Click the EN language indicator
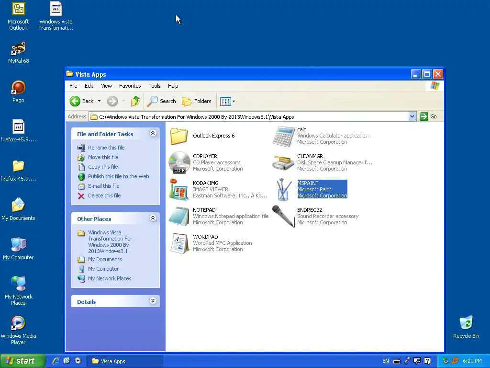Image resolution: width=490 pixels, height=368 pixels. tap(386, 361)
